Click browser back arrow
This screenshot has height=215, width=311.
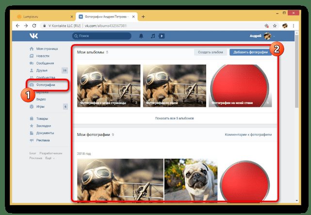pos(17,26)
